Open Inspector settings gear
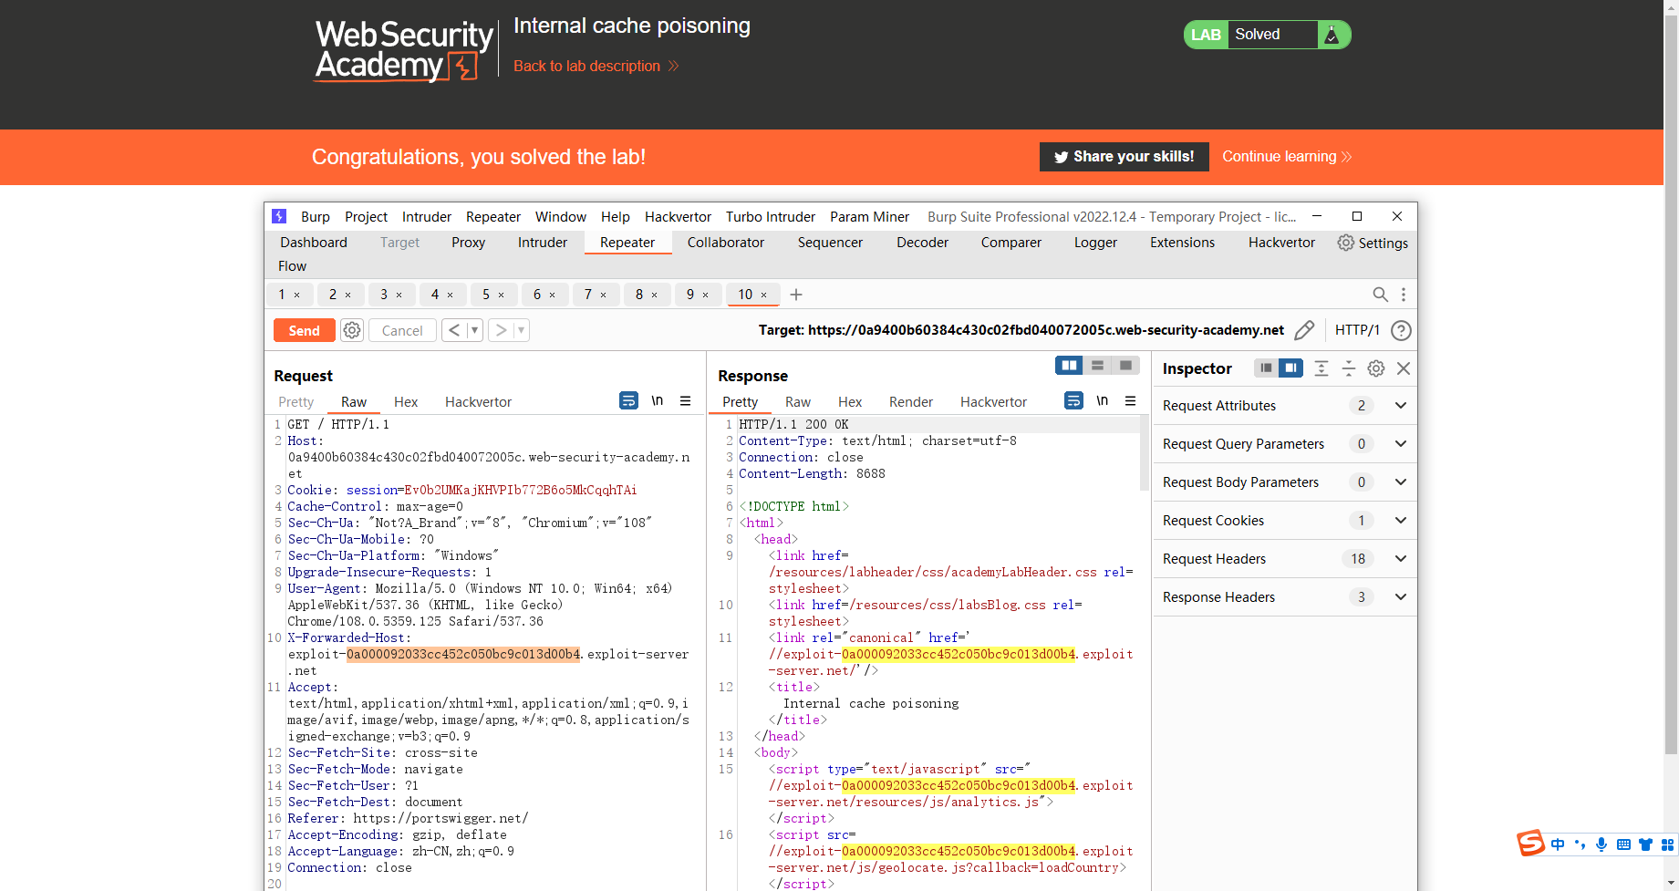Viewport: 1679px width, 891px height. click(1375, 368)
